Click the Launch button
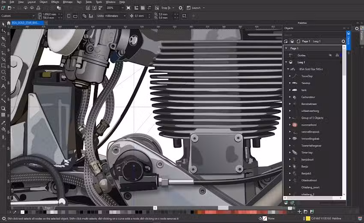This screenshot has height=223, width=364. 196,8
